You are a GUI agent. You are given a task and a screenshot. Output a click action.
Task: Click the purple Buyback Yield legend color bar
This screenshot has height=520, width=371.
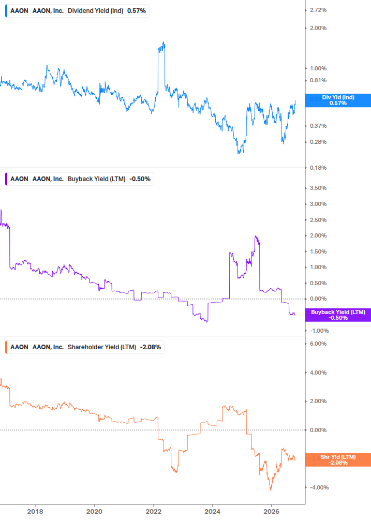[x=6, y=179]
